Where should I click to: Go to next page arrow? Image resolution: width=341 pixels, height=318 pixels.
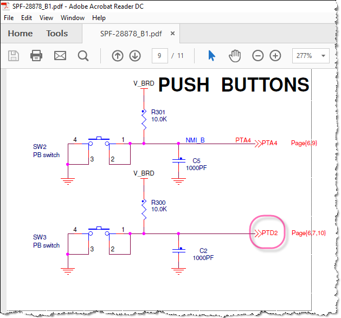(x=135, y=56)
